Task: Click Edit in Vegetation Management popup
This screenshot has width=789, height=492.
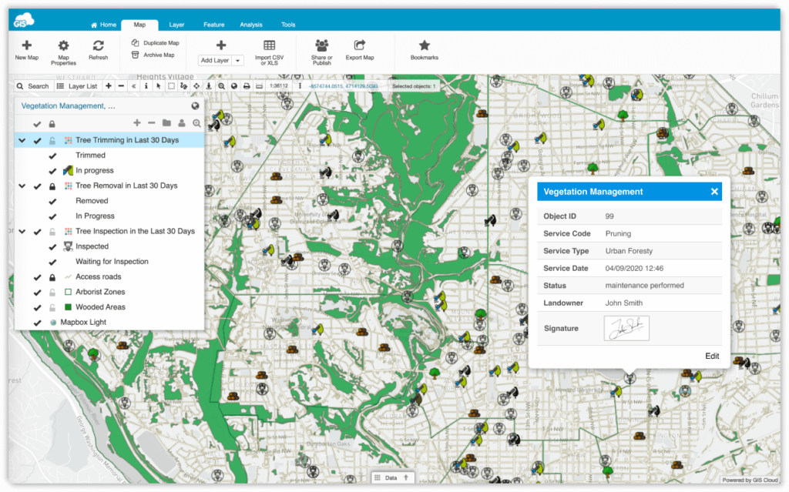Action: pyautogui.click(x=711, y=356)
